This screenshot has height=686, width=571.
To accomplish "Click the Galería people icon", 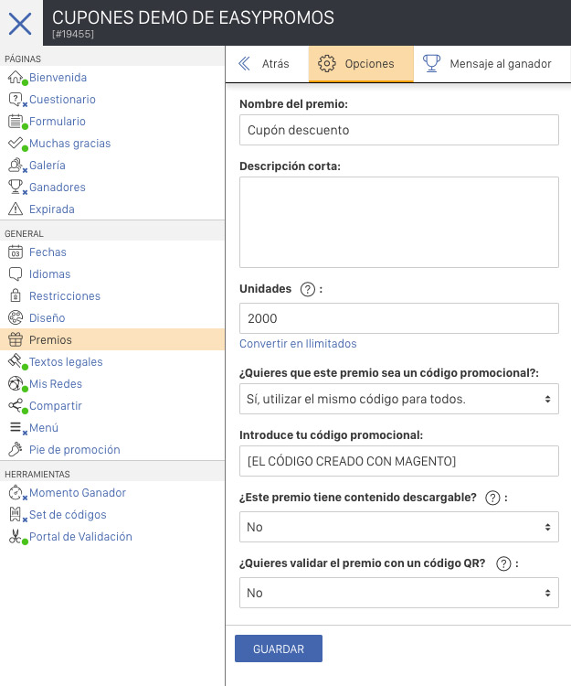I will pyautogui.click(x=16, y=165).
